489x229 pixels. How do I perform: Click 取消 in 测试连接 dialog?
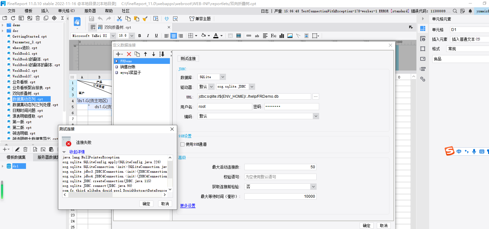pos(165,204)
